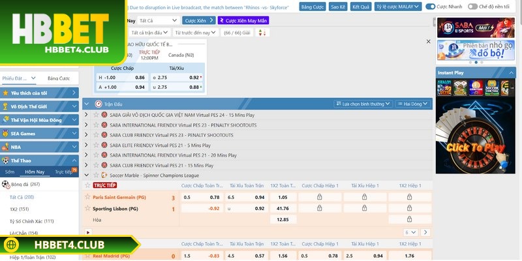Image resolution: width=522 pixels, height=261 pixels.
Task: Switch to Hôm Nay tab
Action: (x=35, y=172)
